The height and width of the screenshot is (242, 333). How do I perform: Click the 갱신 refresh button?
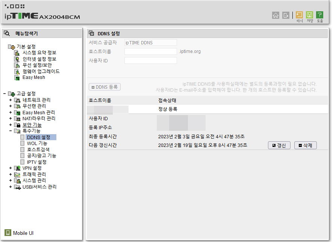pos(279,145)
